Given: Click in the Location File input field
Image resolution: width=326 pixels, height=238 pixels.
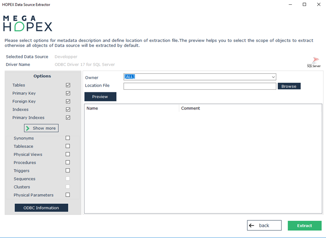Looking at the screenshot, I should tap(199, 86).
